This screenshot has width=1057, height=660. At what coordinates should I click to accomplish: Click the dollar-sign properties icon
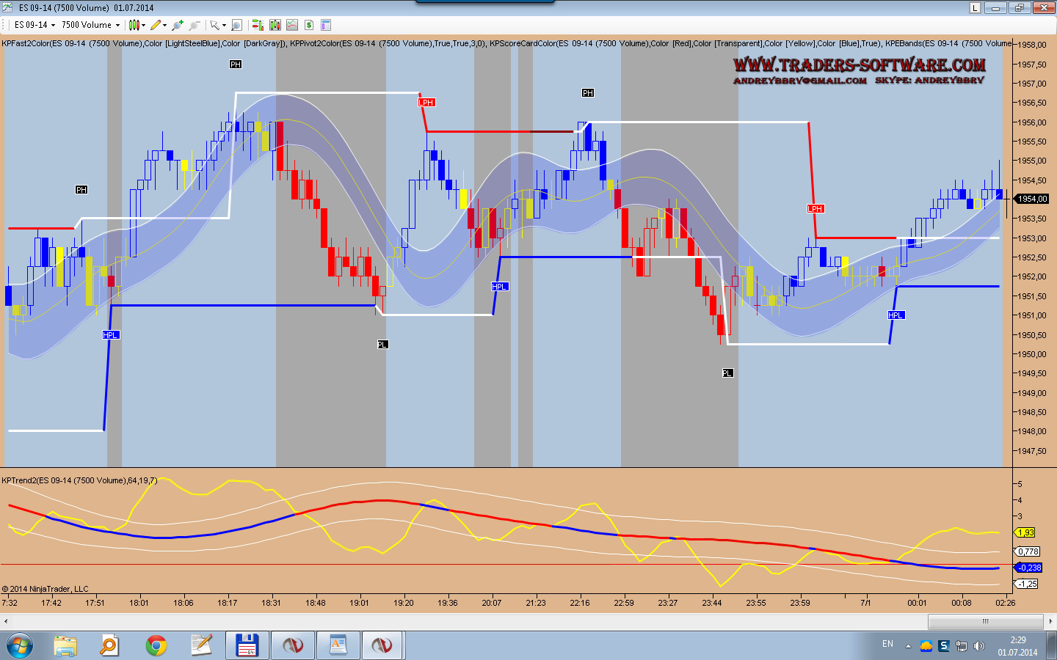click(x=309, y=25)
